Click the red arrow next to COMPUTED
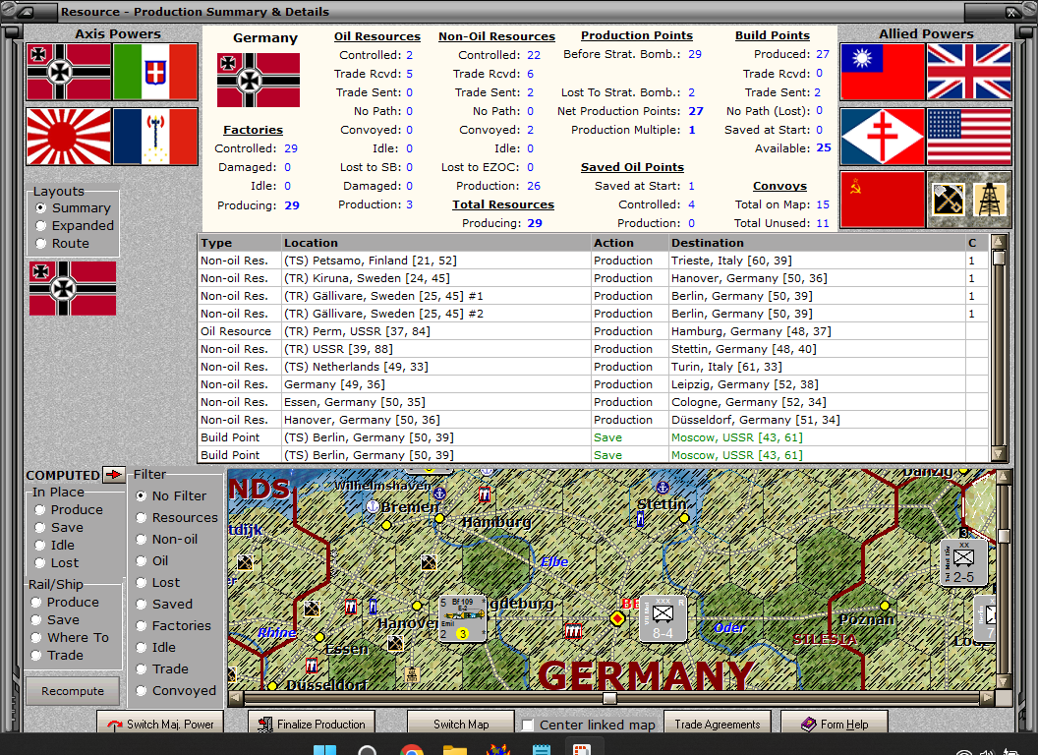This screenshot has height=755, width=1038. [x=114, y=475]
